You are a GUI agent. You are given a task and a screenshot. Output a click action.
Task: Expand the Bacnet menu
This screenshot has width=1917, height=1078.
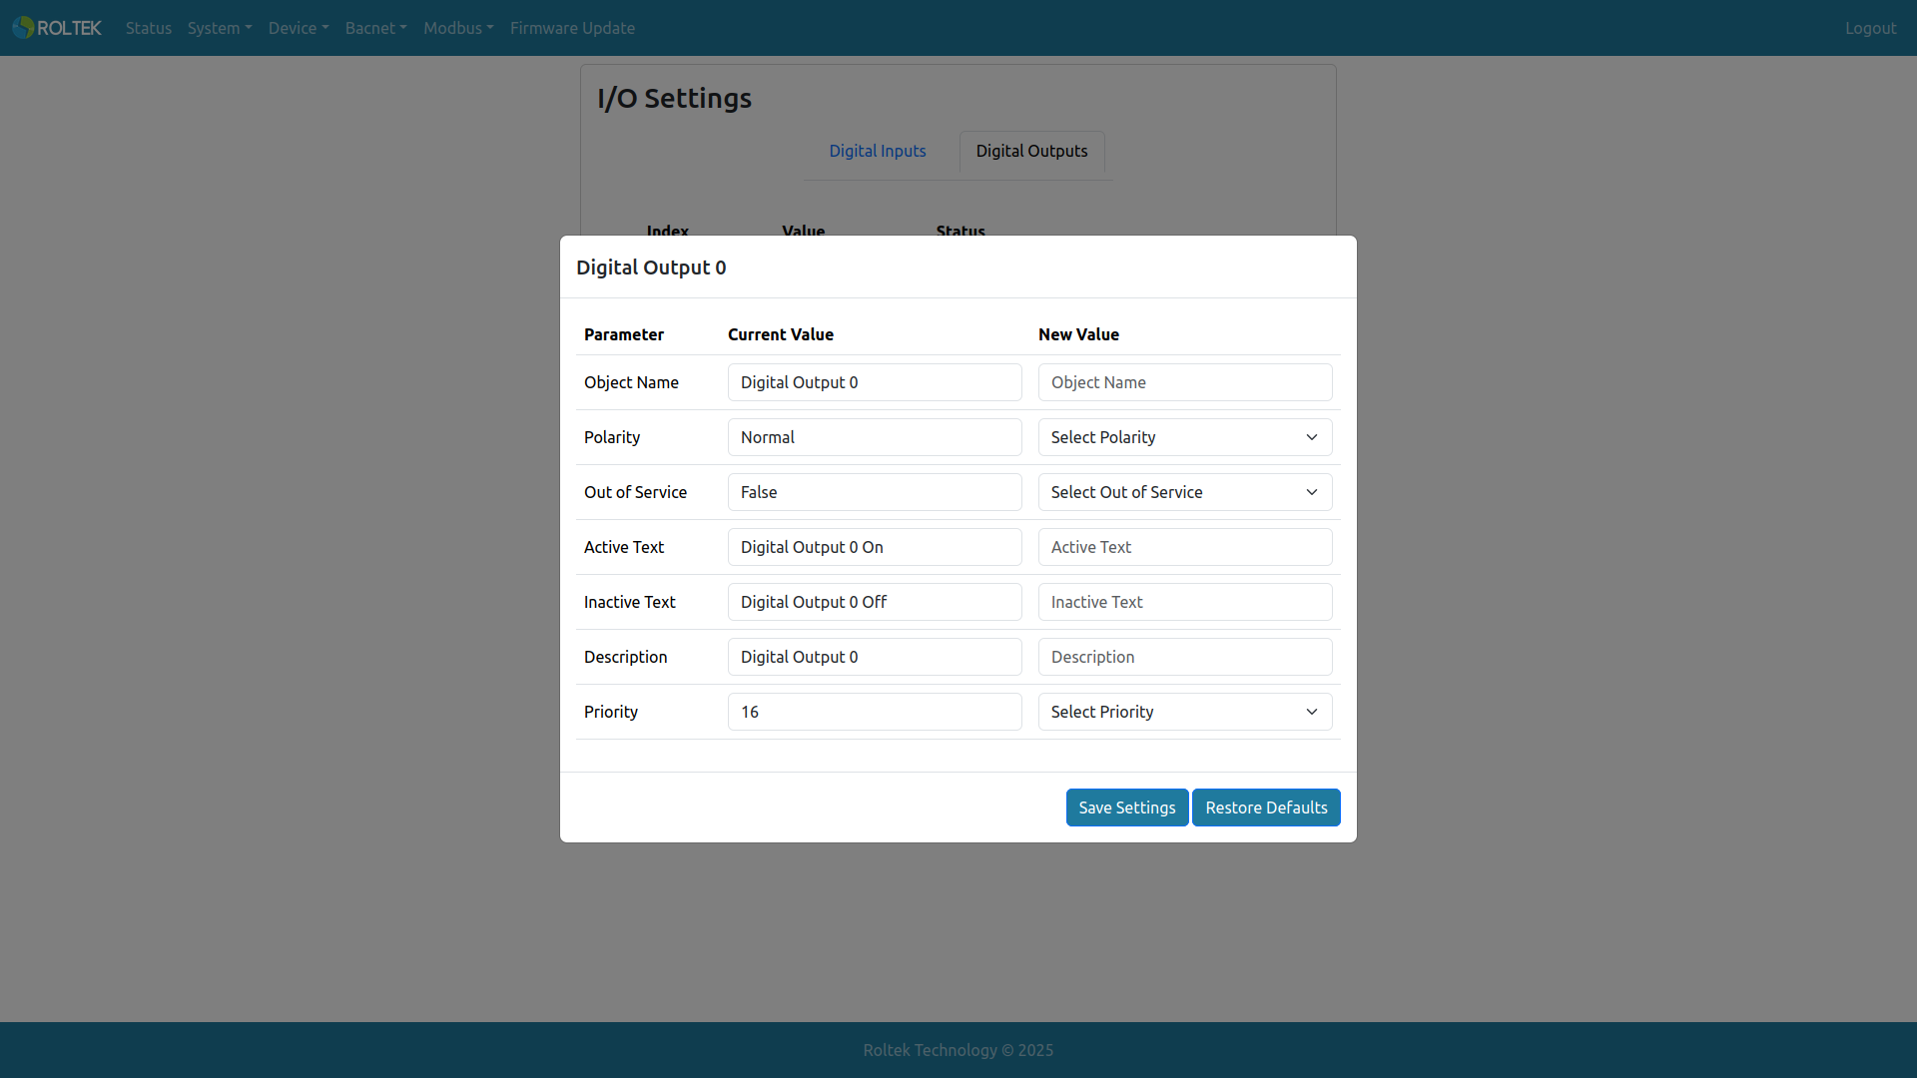click(x=376, y=28)
